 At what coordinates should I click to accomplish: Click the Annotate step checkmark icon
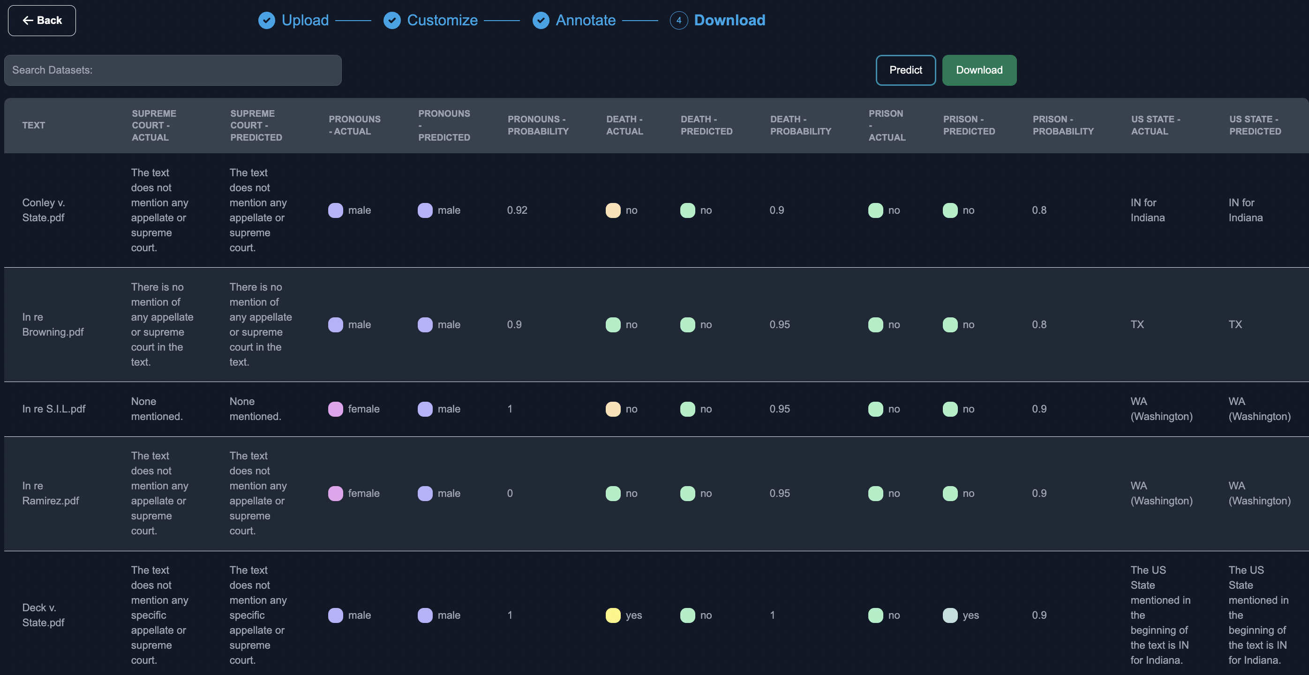pos(541,20)
